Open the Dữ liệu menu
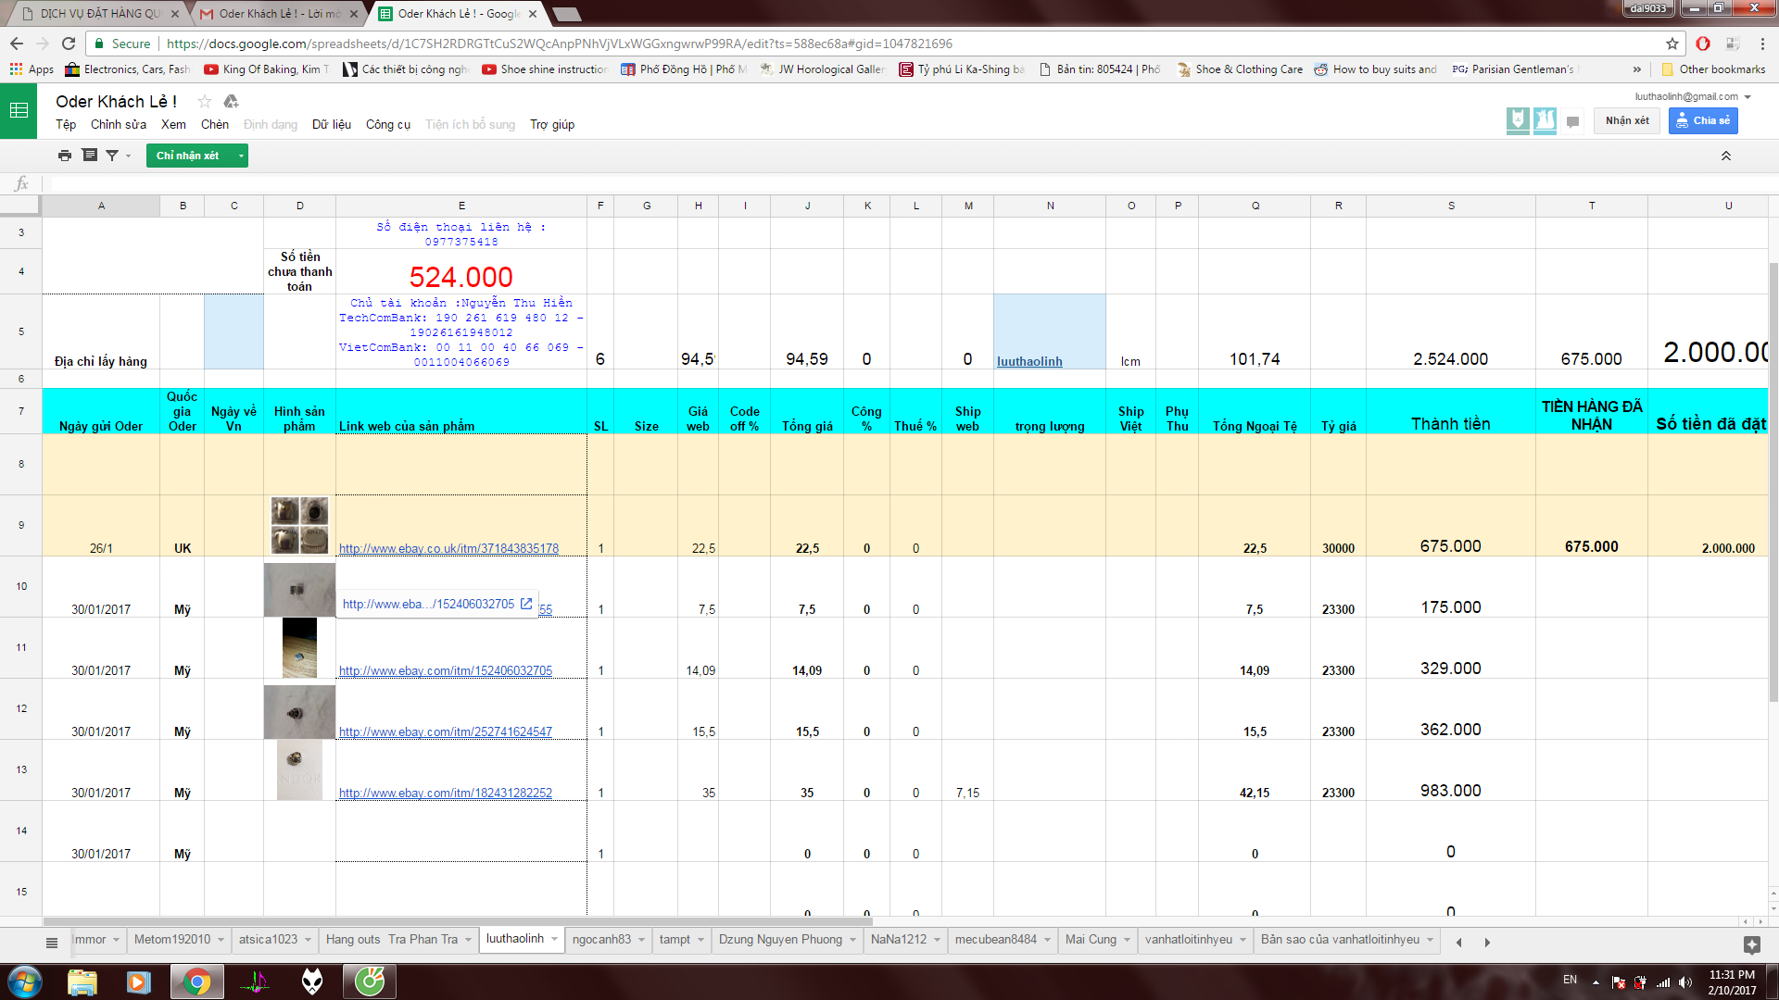 pos(331,125)
